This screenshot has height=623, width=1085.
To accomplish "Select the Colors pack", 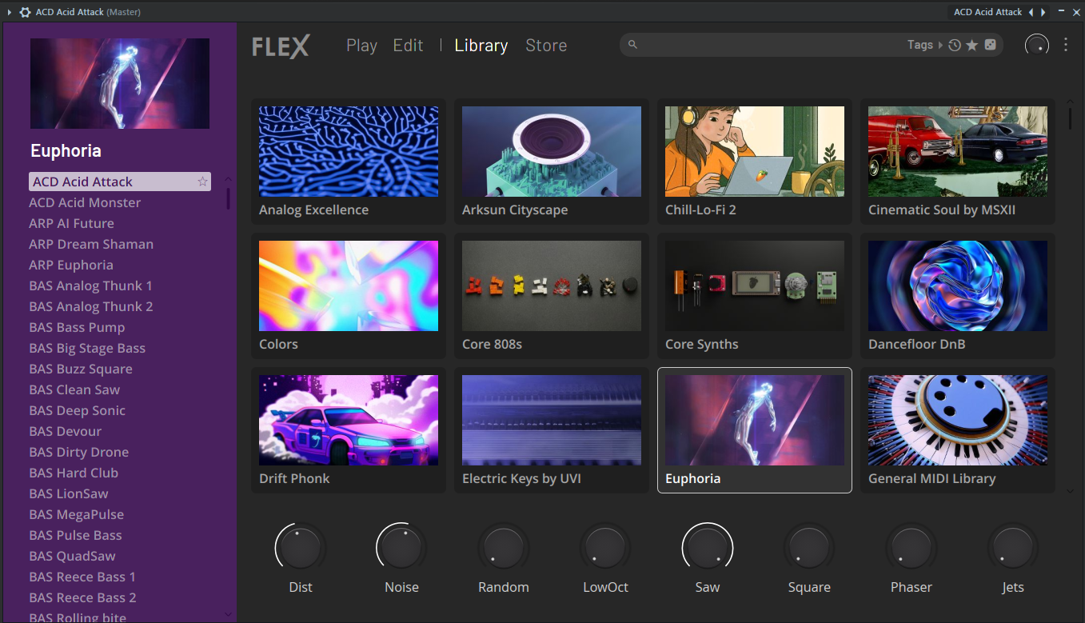I will 349,296.
